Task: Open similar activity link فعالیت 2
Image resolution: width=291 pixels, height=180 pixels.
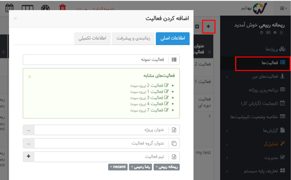Action: pos(155,85)
